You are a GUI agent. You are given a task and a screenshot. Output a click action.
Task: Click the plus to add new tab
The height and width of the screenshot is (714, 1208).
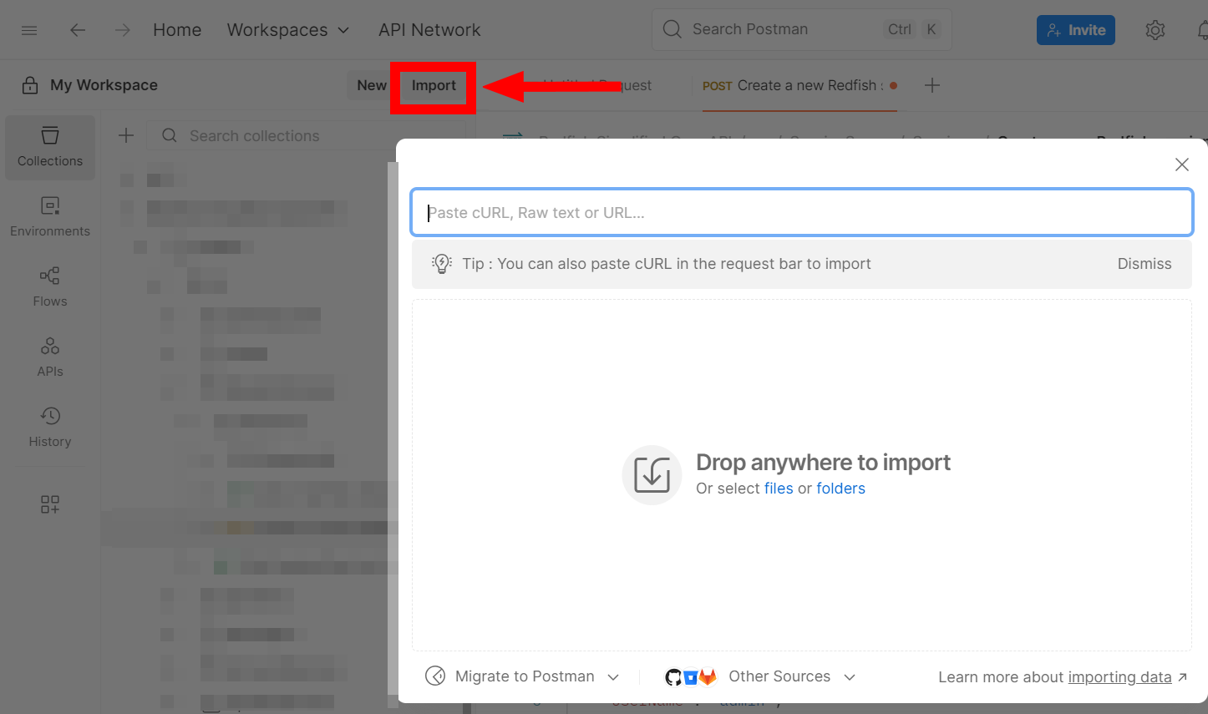(x=932, y=85)
